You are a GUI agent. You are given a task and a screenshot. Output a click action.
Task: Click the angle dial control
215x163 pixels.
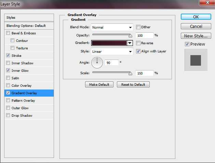click(97, 62)
